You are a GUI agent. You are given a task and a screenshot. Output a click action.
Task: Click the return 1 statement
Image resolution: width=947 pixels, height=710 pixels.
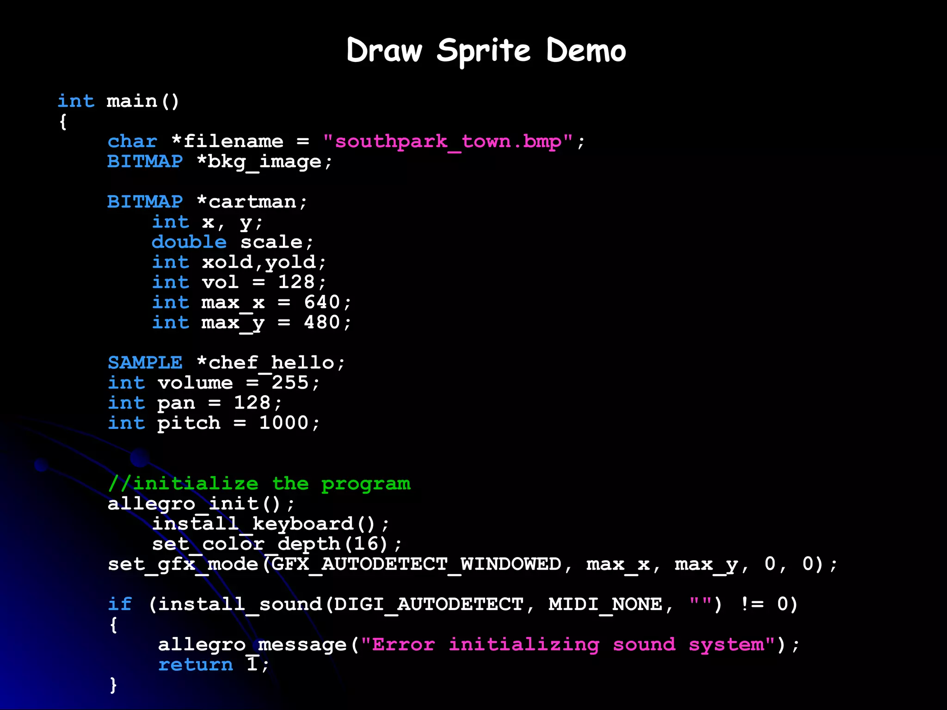pyautogui.click(x=213, y=665)
